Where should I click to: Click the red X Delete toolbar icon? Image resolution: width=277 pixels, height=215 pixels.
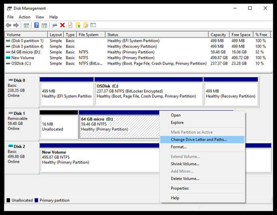click(63, 25)
